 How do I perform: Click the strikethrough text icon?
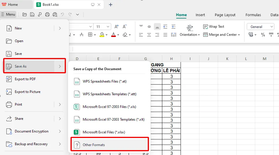[82, 35]
